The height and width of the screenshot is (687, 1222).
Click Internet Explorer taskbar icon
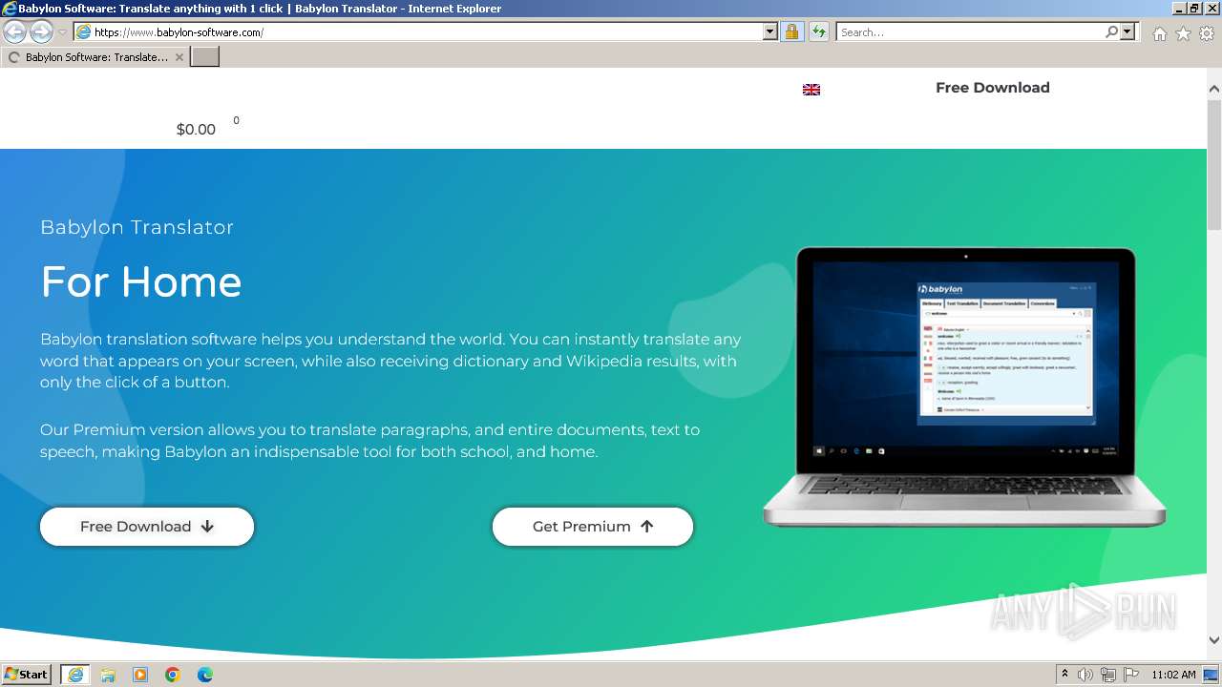[75, 675]
